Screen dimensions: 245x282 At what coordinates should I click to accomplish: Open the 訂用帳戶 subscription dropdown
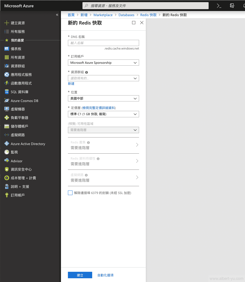click(103, 63)
